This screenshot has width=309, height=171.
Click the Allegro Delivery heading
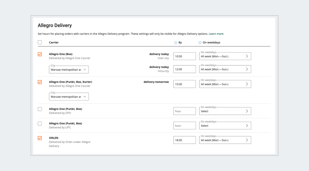click(x=55, y=25)
